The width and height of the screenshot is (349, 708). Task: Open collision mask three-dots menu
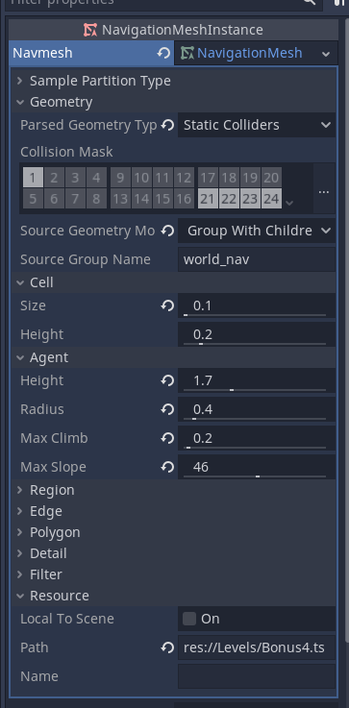[324, 192]
